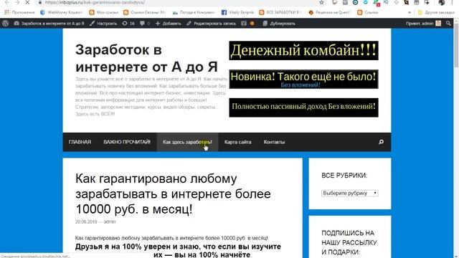This screenshot has height=258, width=459.
Task: Click the post author link 'admin'
Action: coord(110,221)
